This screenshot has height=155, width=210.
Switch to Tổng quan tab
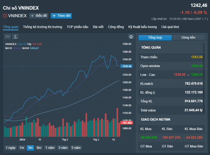click(x=11, y=27)
